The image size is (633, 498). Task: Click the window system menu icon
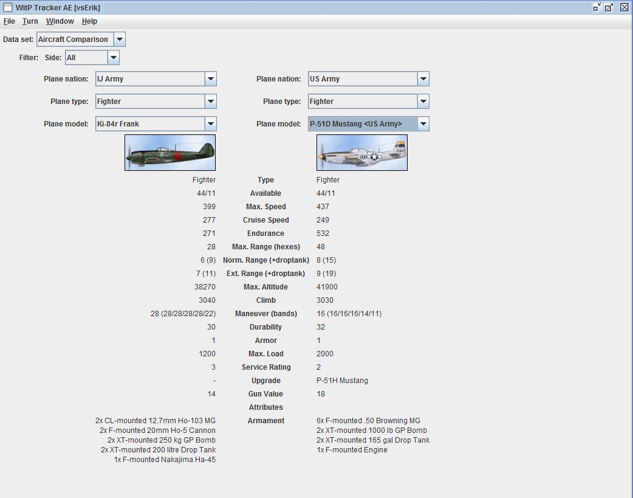8,7
